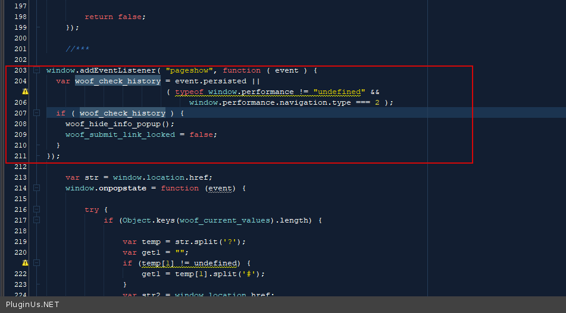Collapse the temp[1] undefined if block

click(x=37, y=263)
